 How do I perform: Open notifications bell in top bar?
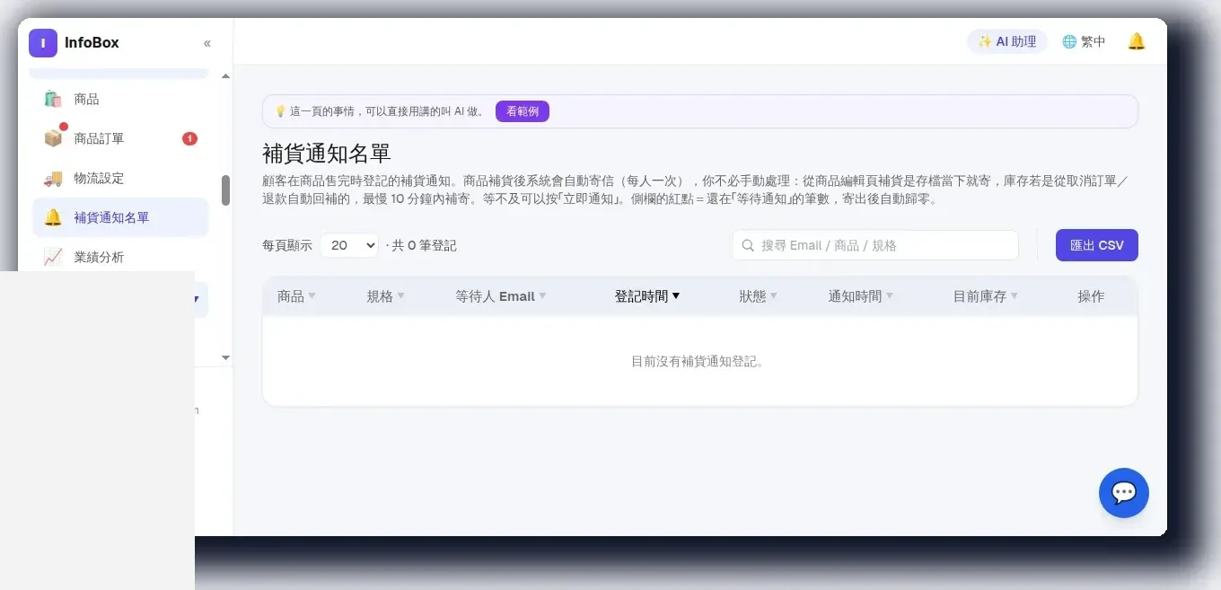tap(1137, 41)
